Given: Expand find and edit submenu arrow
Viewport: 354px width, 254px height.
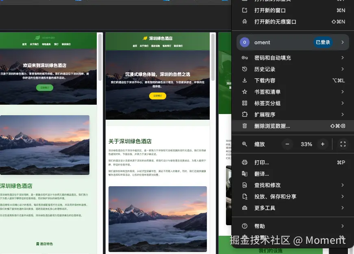Looking at the screenshot, I should (343, 185).
